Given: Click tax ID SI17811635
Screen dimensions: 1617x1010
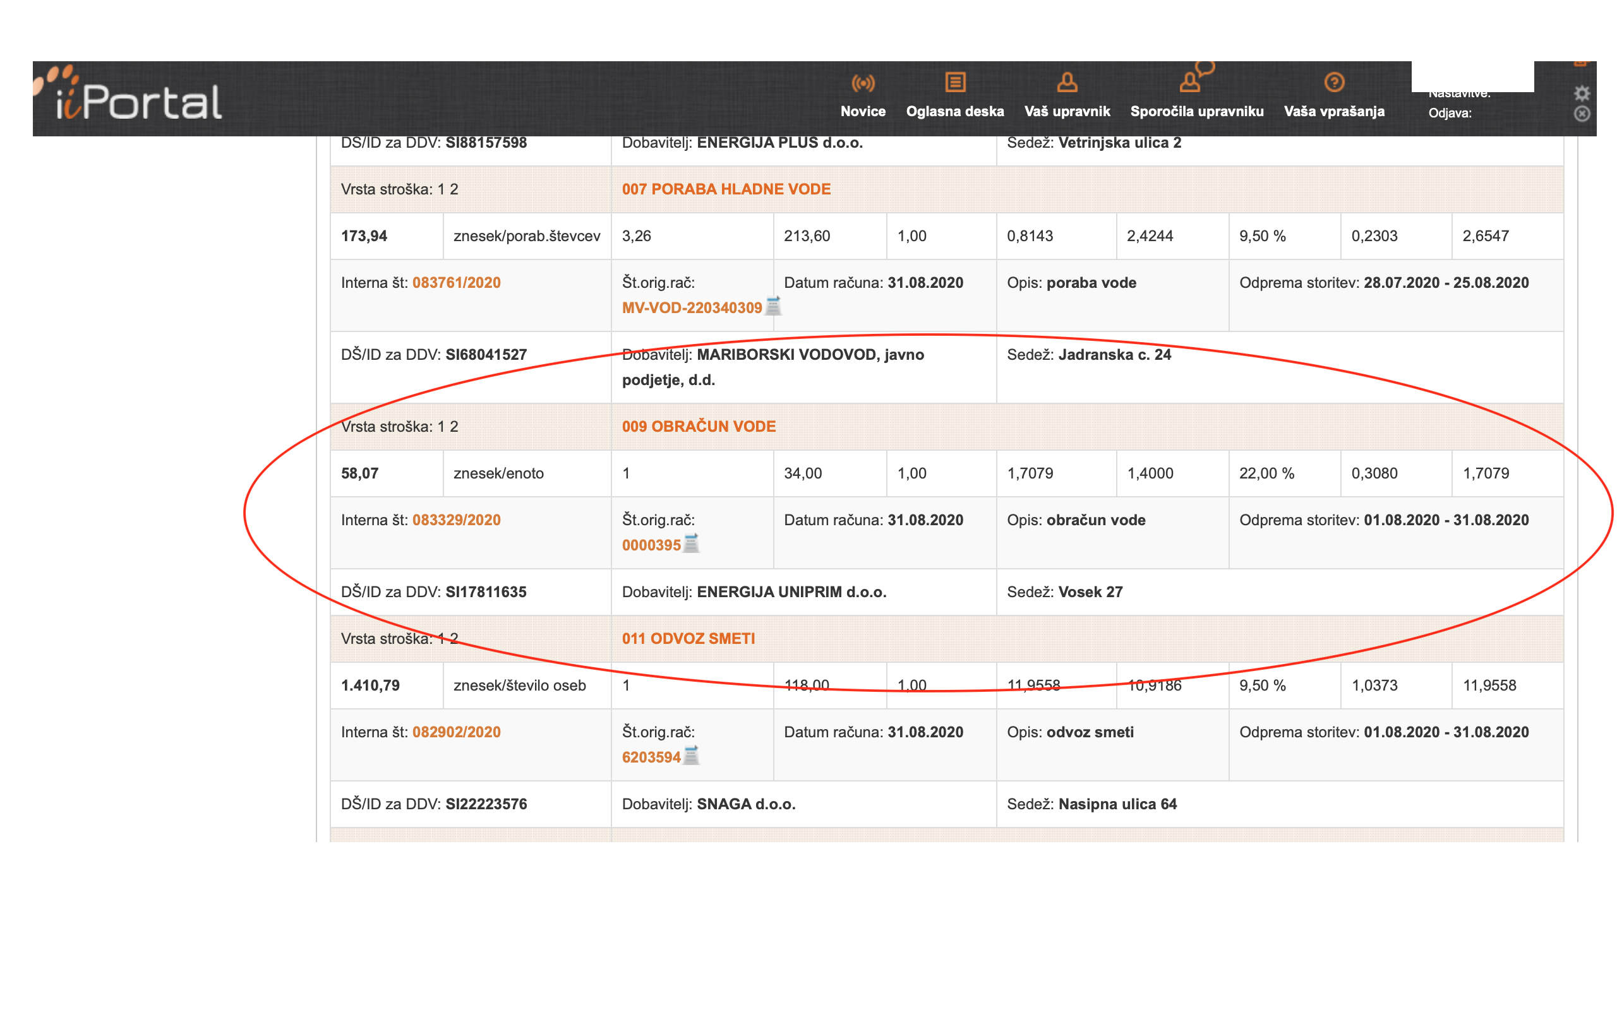Looking at the screenshot, I should [x=486, y=592].
